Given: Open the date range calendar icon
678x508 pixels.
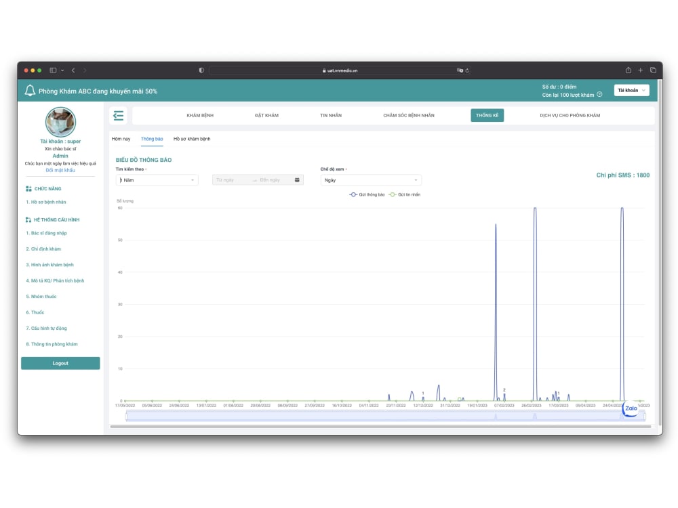Looking at the screenshot, I should (297, 179).
